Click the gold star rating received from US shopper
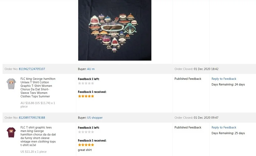 (x=86, y=145)
